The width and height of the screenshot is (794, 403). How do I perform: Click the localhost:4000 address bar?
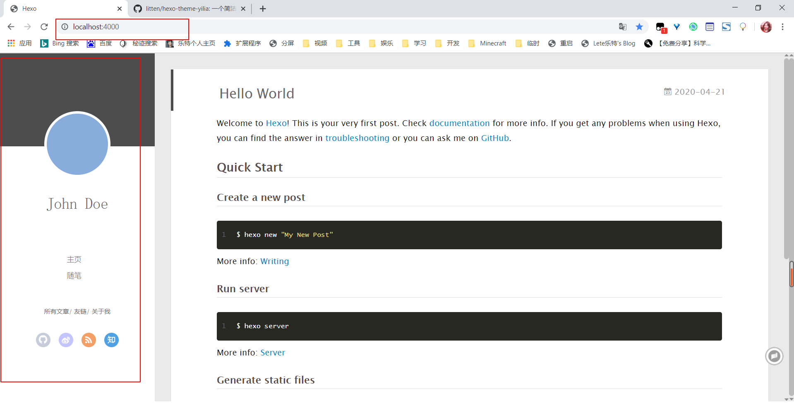pyautogui.click(x=124, y=27)
